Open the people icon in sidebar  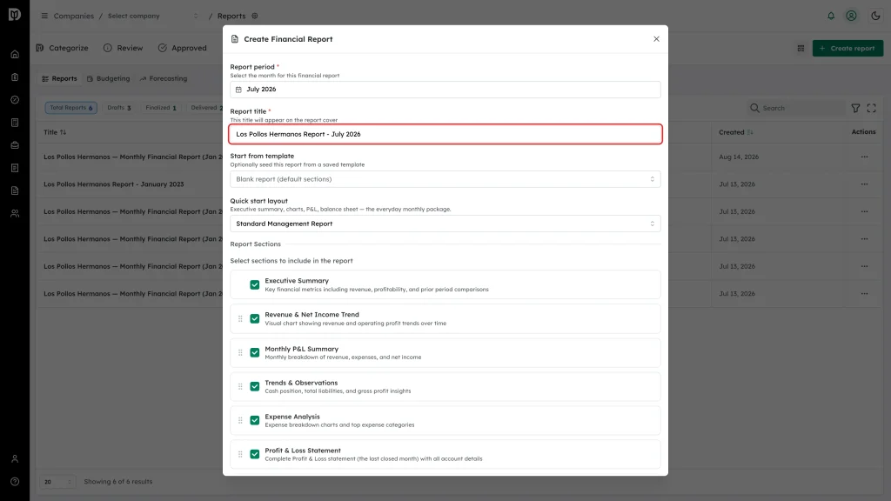click(15, 214)
